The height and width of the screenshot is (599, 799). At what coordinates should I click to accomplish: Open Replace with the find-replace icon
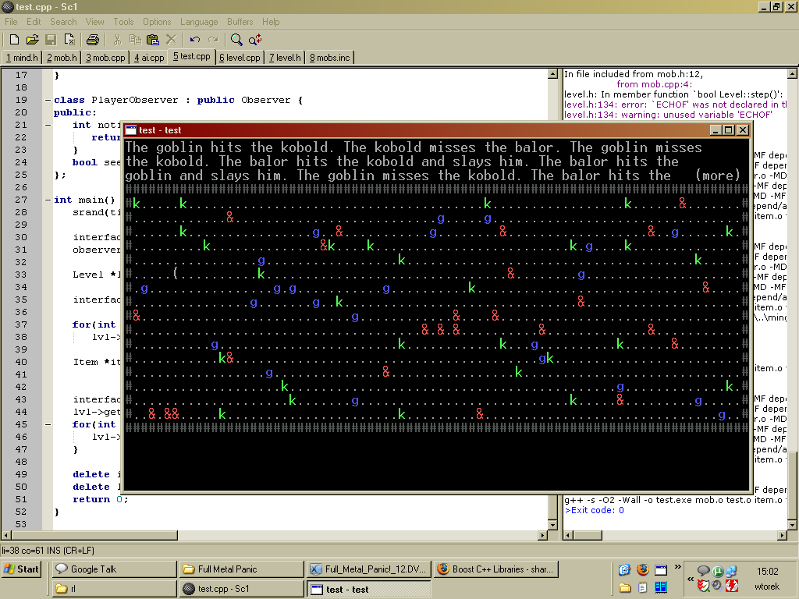tap(255, 39)
